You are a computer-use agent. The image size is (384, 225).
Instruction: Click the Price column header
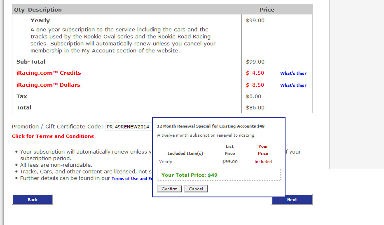[267, 9]
